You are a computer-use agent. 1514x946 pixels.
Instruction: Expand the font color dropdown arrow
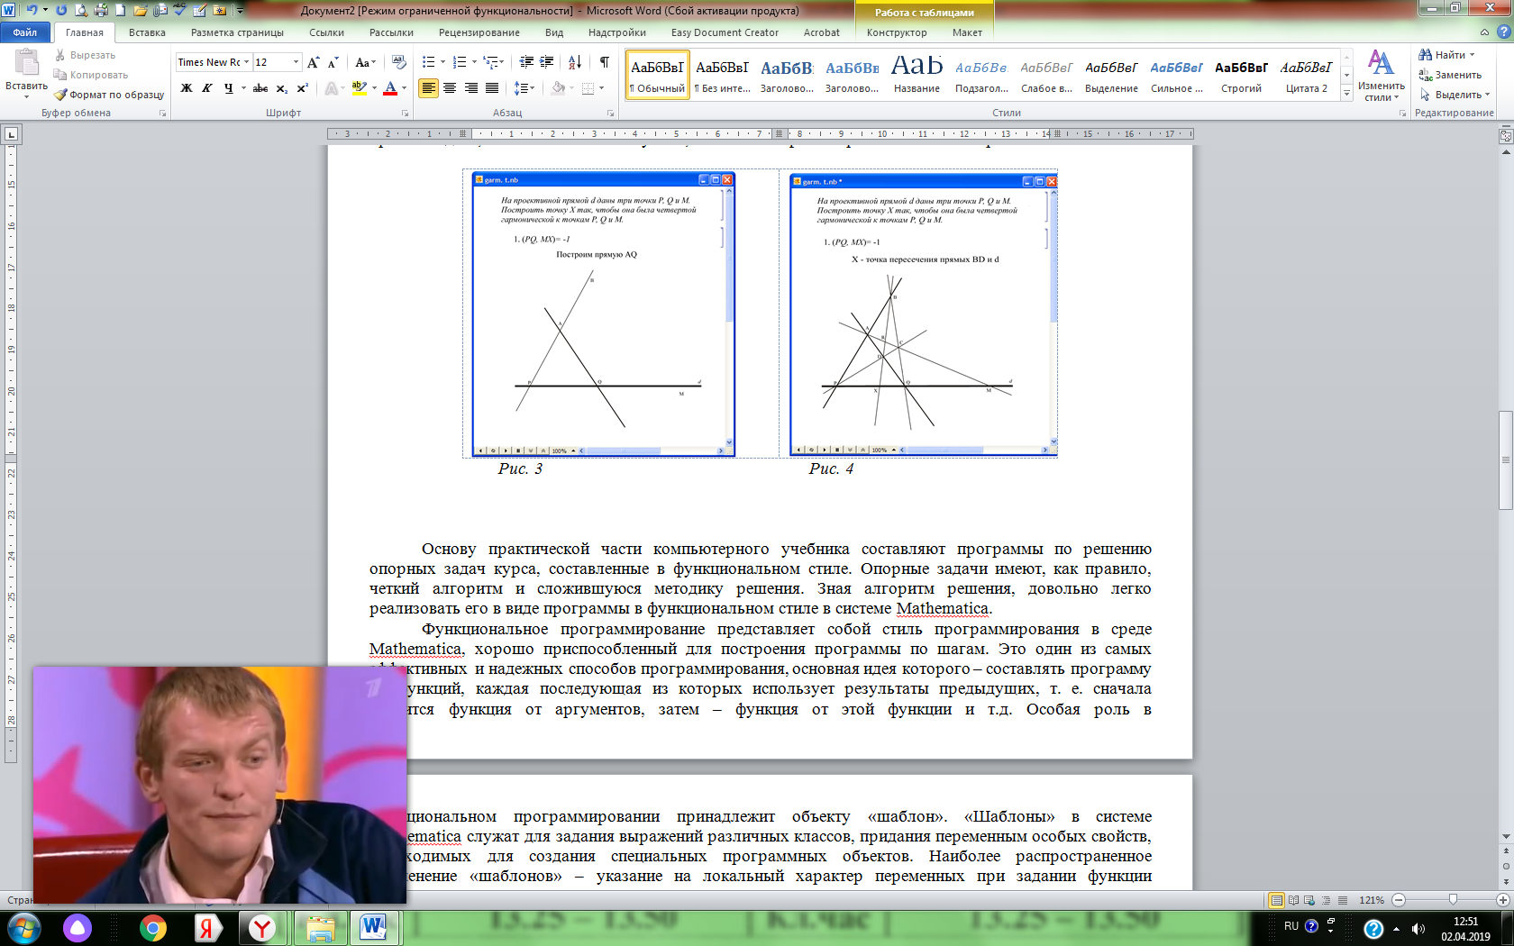(x=404, y=88)
